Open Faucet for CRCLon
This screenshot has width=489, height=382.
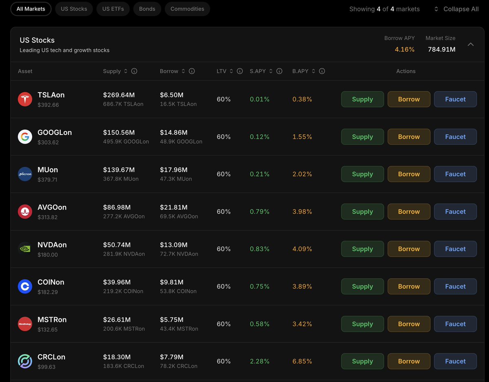point(455,361)
